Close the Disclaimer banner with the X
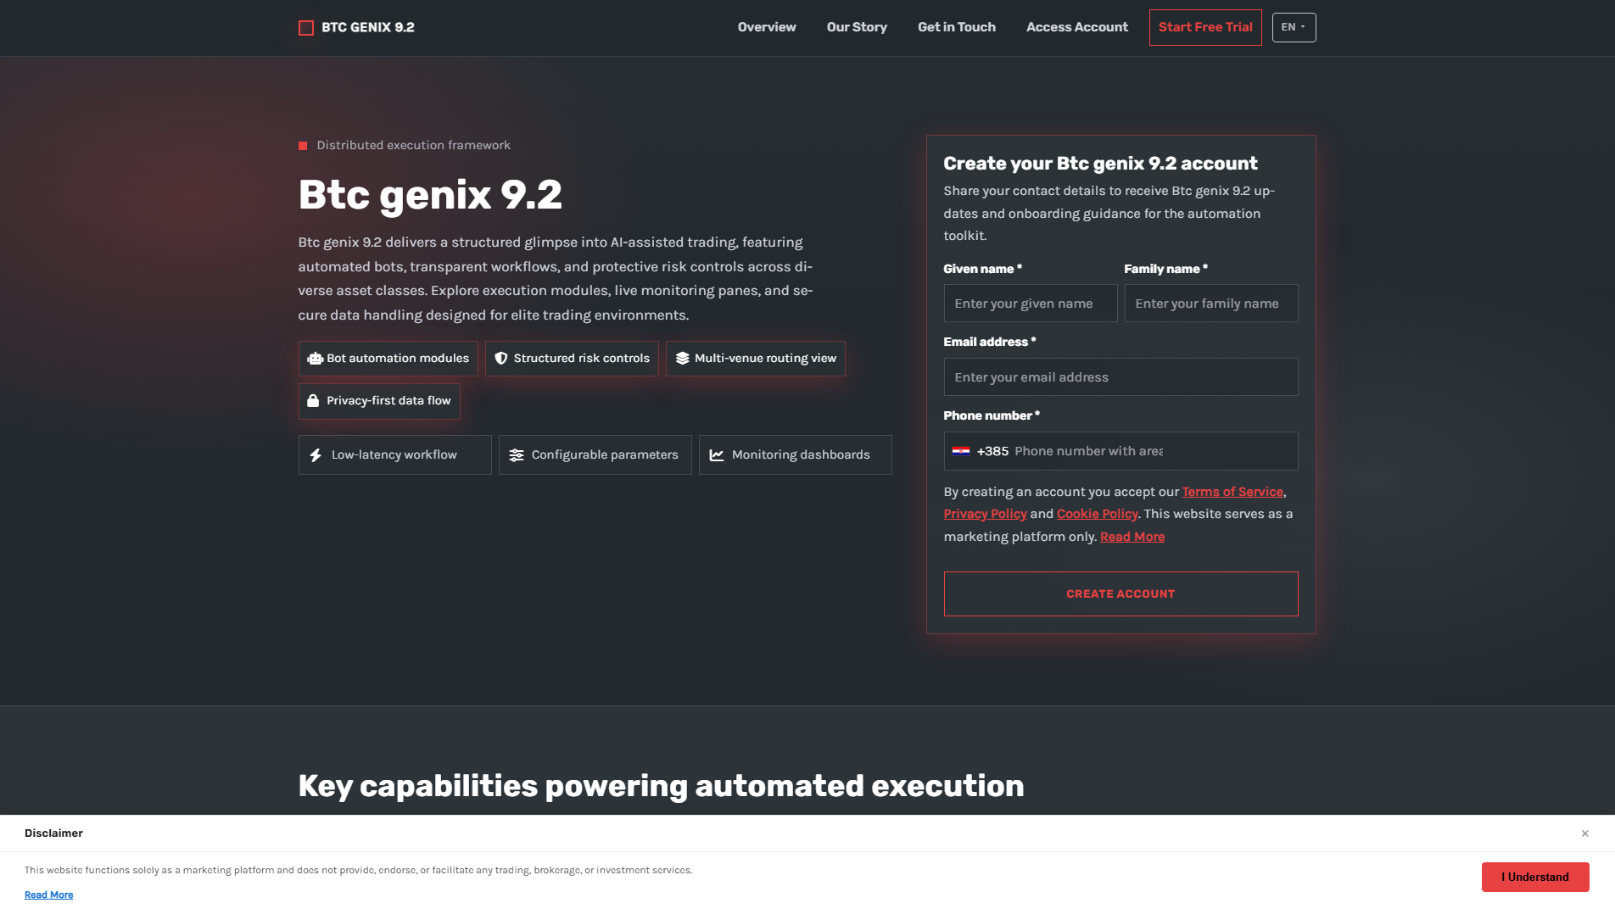Screen dimensions: 1615x914 (x=1584, y=833)
